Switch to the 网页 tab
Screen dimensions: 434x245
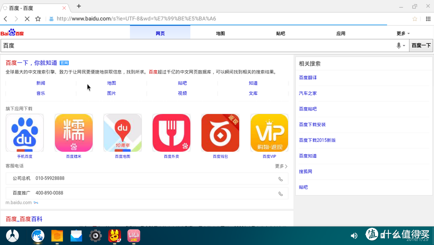click(160, 33)
